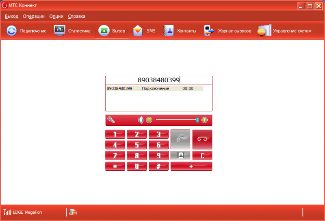
Task: Open contacts picker button on keypad
Action: 180,156
